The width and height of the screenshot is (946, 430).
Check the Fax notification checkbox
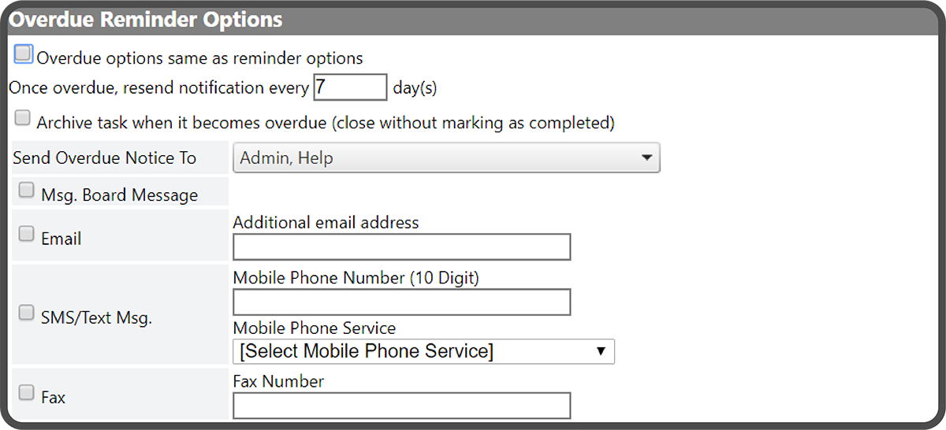(27, 392)
